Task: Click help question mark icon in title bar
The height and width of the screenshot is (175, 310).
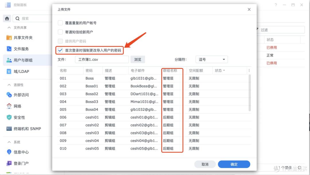Action: [x=276, y=5]
